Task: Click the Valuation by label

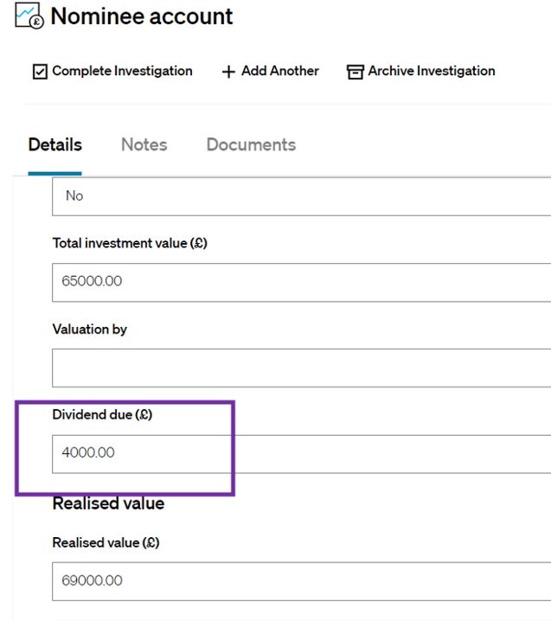Action: click(89, 330)
